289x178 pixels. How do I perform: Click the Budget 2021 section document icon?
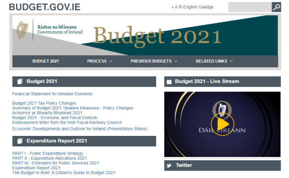(x=20, y=81)
